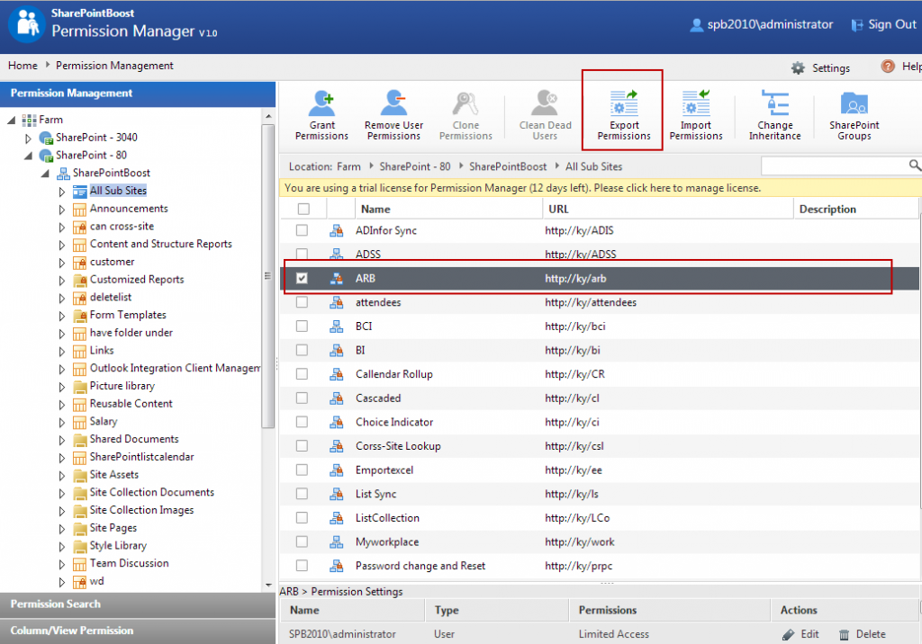
Task: Check the checkbox for ADInfor Sync row
Action: coord(302,230)
